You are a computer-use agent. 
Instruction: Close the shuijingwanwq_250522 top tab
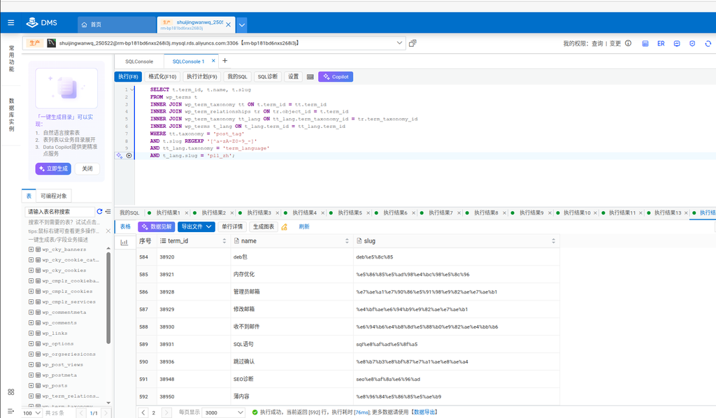coord(229,24)
